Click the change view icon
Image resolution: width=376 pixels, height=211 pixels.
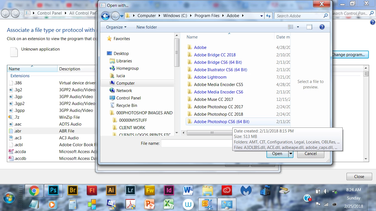coord(291,27)
